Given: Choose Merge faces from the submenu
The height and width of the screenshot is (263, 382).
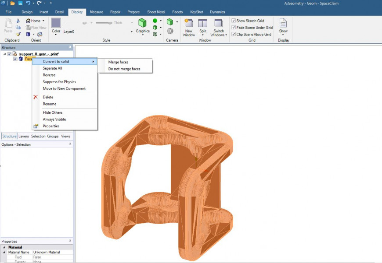Looking at the screenshot, I should 118,62.
